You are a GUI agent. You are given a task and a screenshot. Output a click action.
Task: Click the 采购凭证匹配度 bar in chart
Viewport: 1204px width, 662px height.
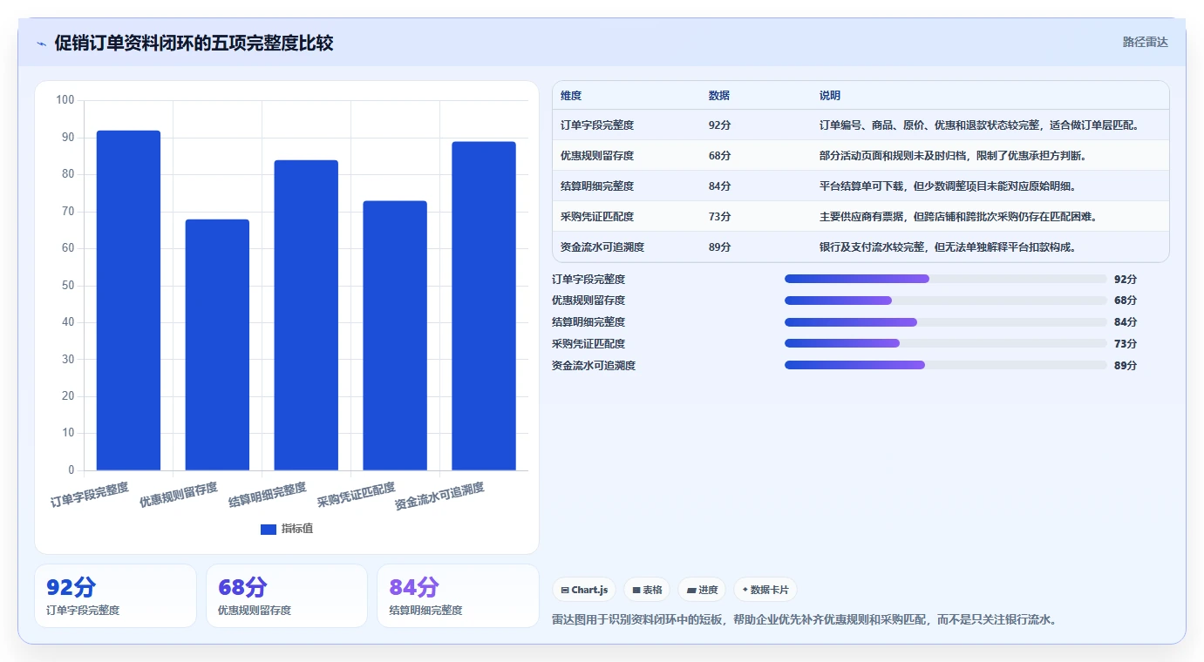[395, 335]
